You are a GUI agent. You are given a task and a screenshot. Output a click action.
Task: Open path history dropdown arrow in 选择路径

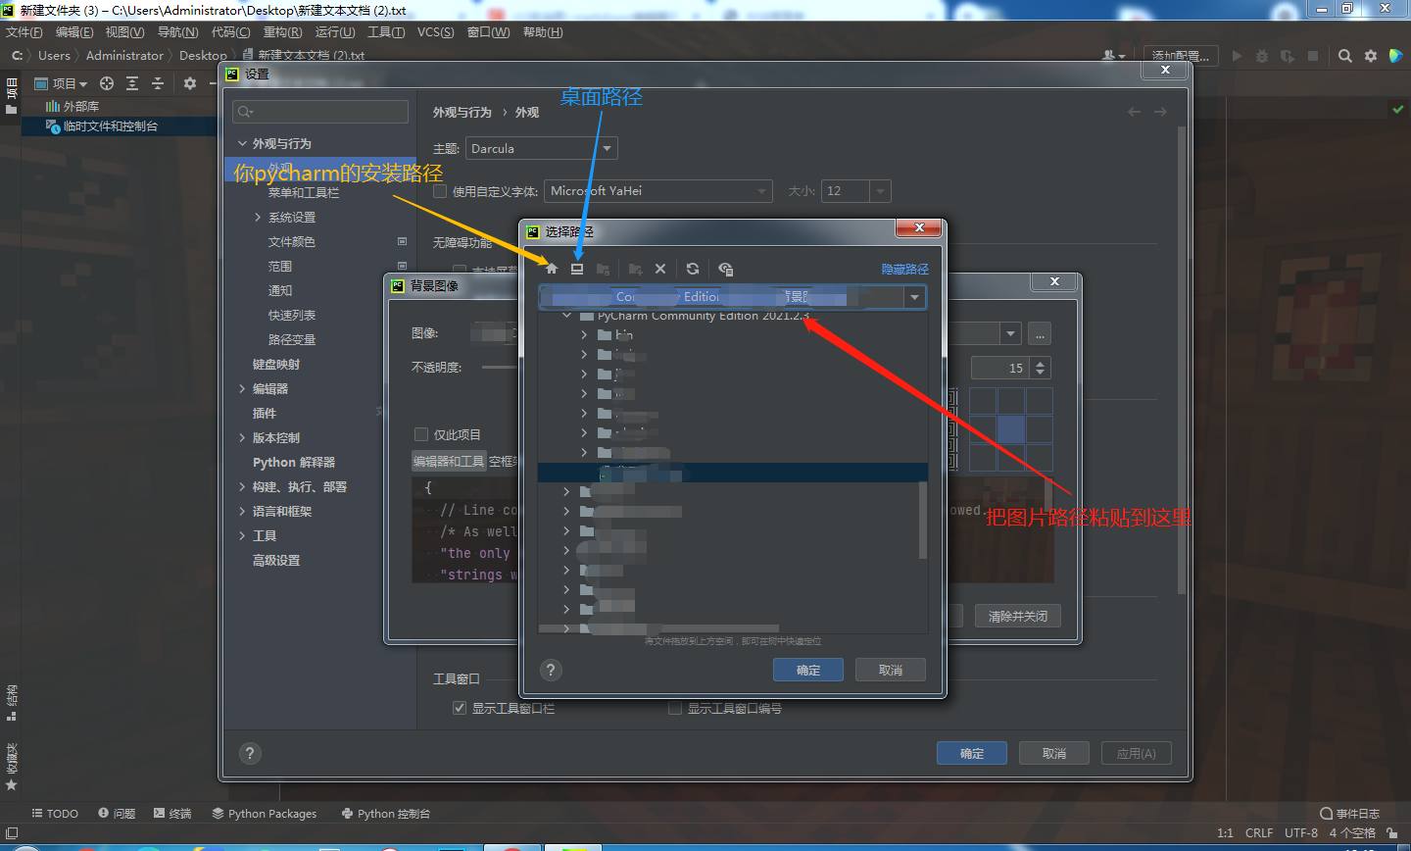[914, 297]
